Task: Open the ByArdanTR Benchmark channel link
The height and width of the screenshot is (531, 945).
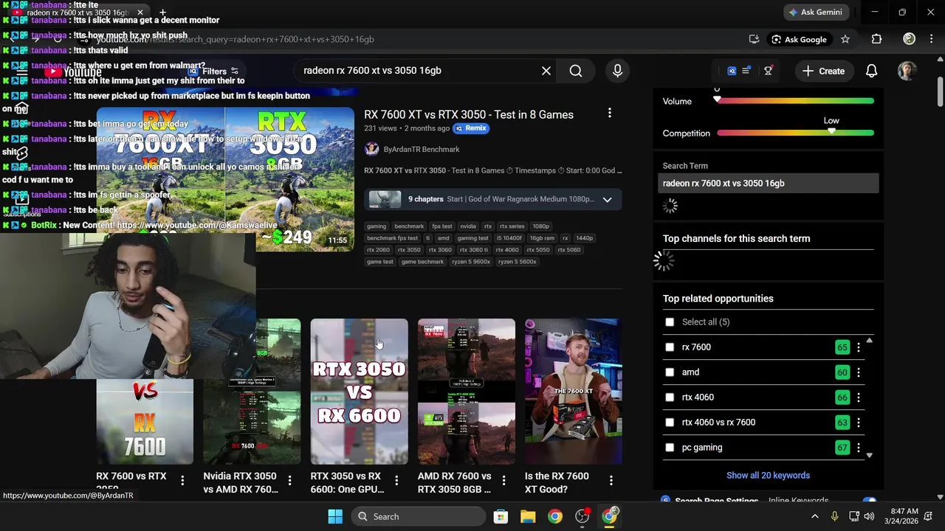Action: pos(421,149)
